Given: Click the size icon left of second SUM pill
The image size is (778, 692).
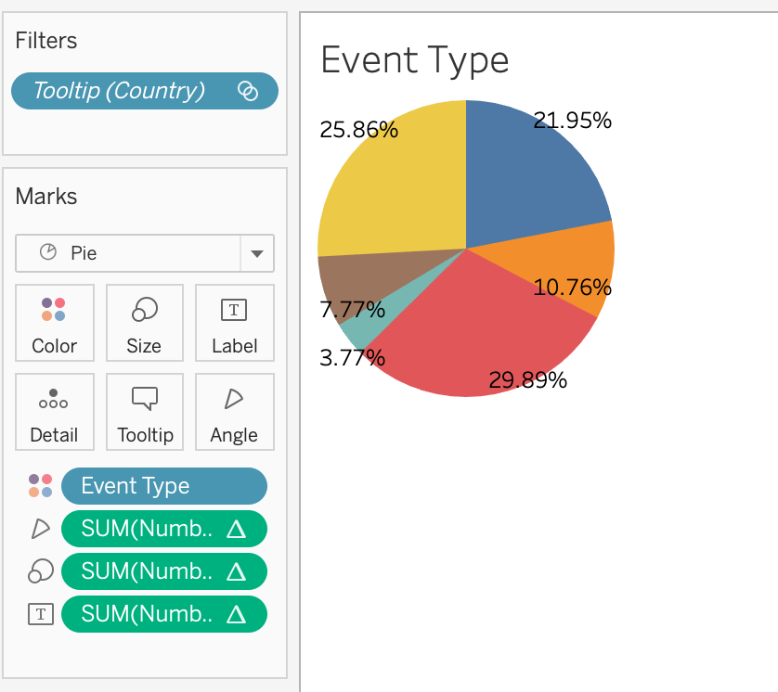Looking at the screenshot, I should click(40, 571).
